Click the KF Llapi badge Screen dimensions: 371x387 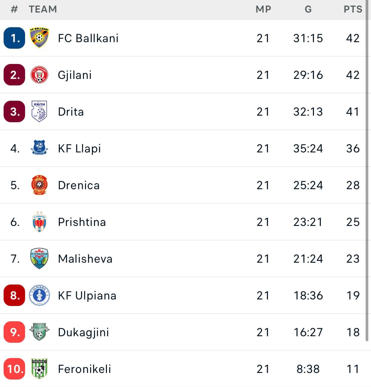click(x=39, y=148)
